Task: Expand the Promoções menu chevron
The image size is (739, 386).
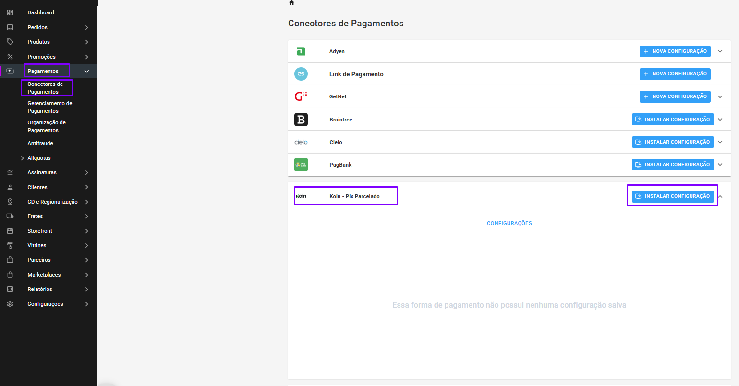Action: tap(87, 57)
